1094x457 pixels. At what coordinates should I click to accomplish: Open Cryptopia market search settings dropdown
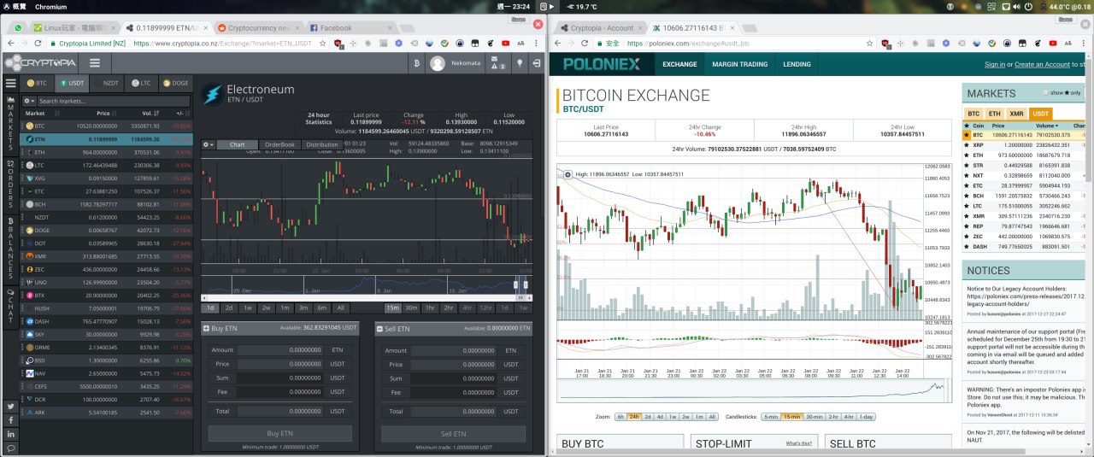tap(29, 101)
